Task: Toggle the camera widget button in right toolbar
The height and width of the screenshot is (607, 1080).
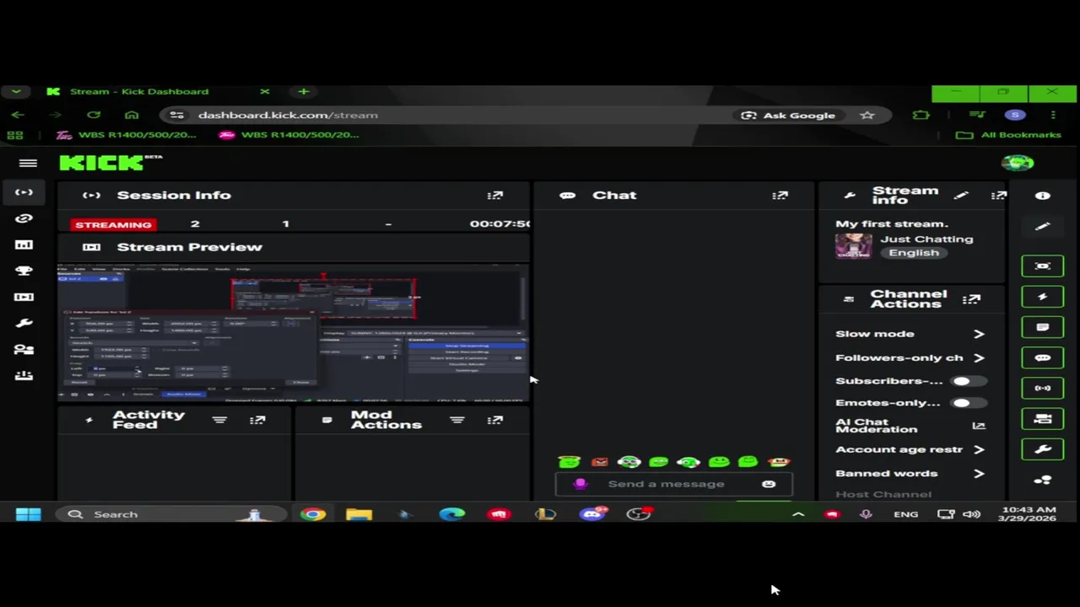Action: pos(1043,418)
